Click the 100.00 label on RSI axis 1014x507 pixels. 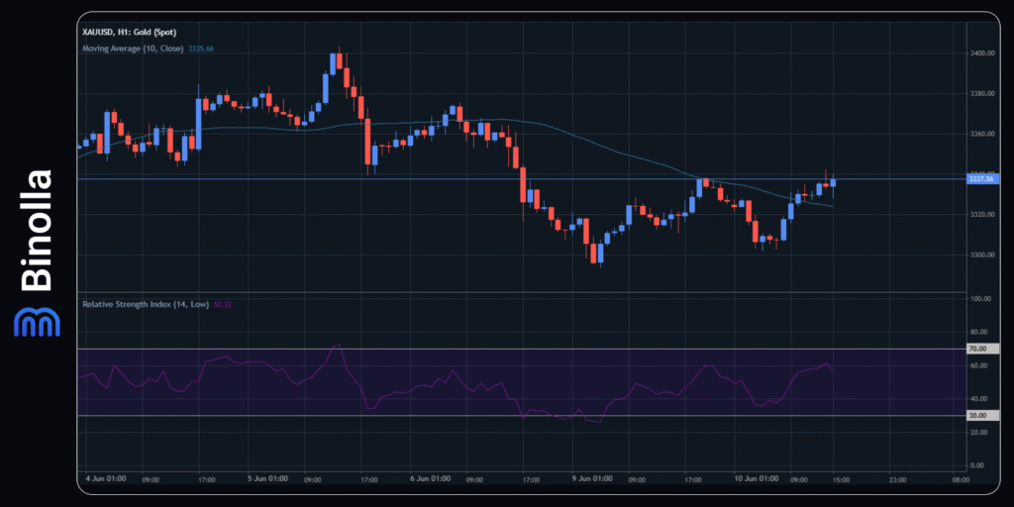[x=982, y=298]
